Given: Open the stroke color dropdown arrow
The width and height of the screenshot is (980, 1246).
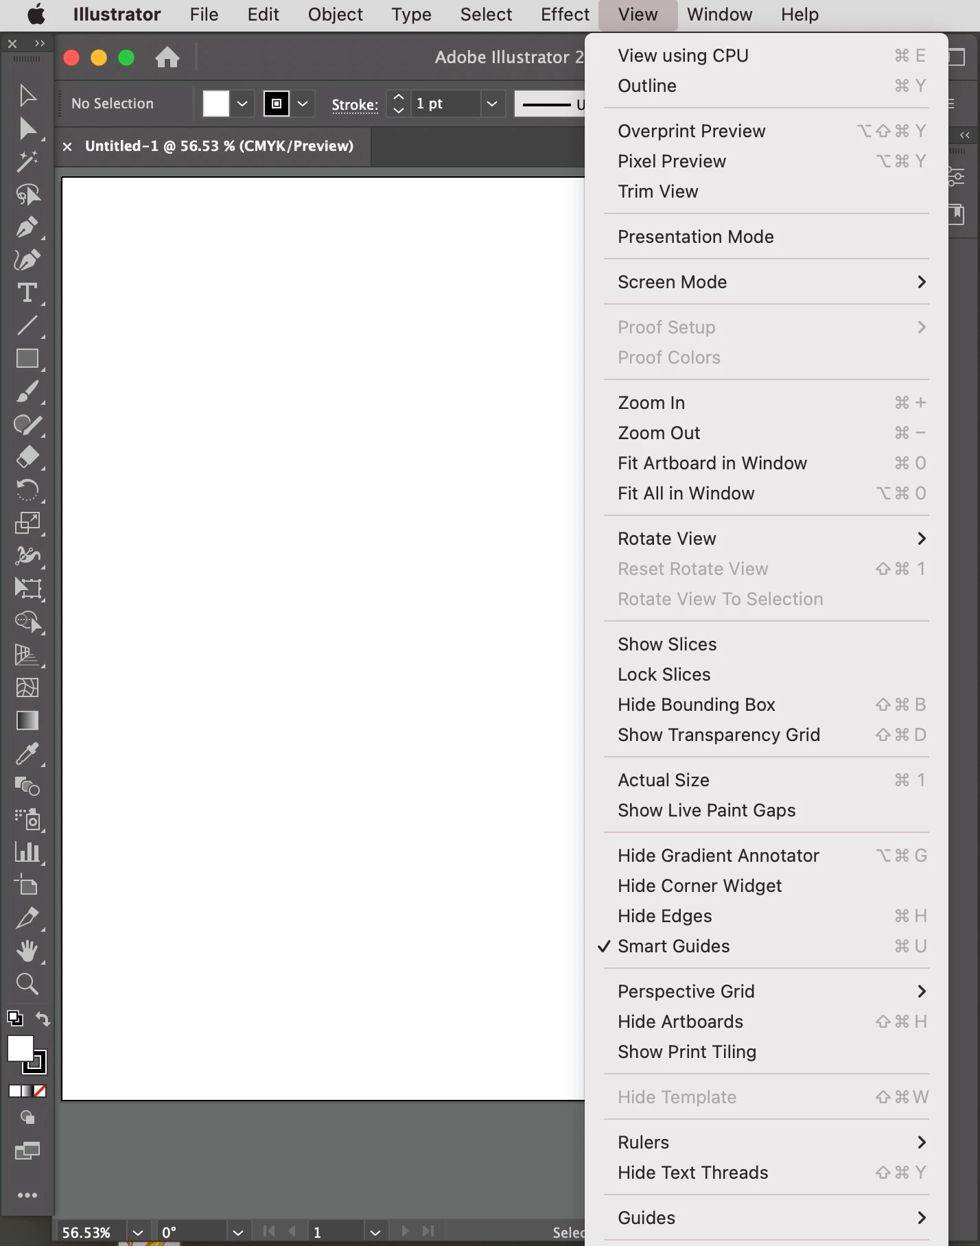Looking at the screenshot, I should [303, 104].
